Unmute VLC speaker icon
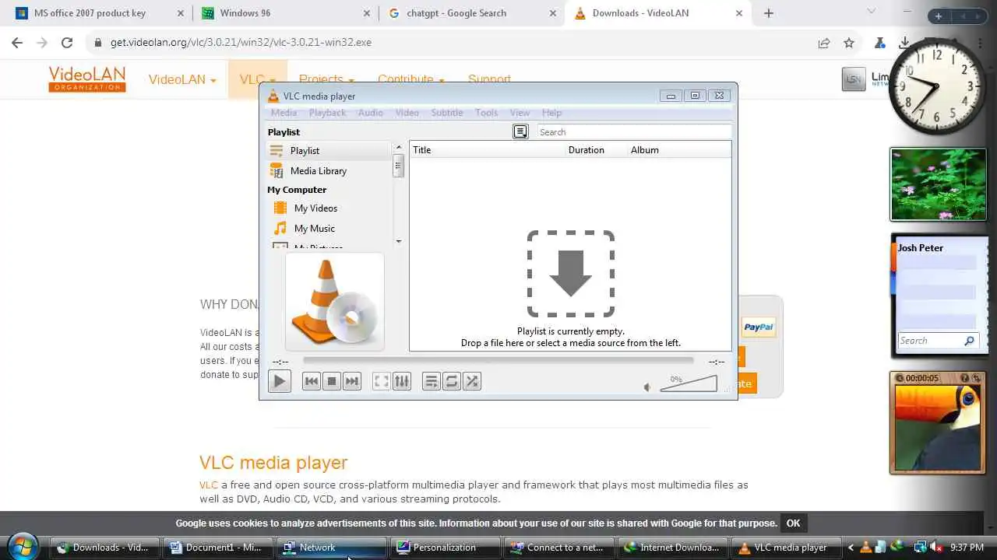This screenshot has width=997, height=560. click(x=647, y=387)
